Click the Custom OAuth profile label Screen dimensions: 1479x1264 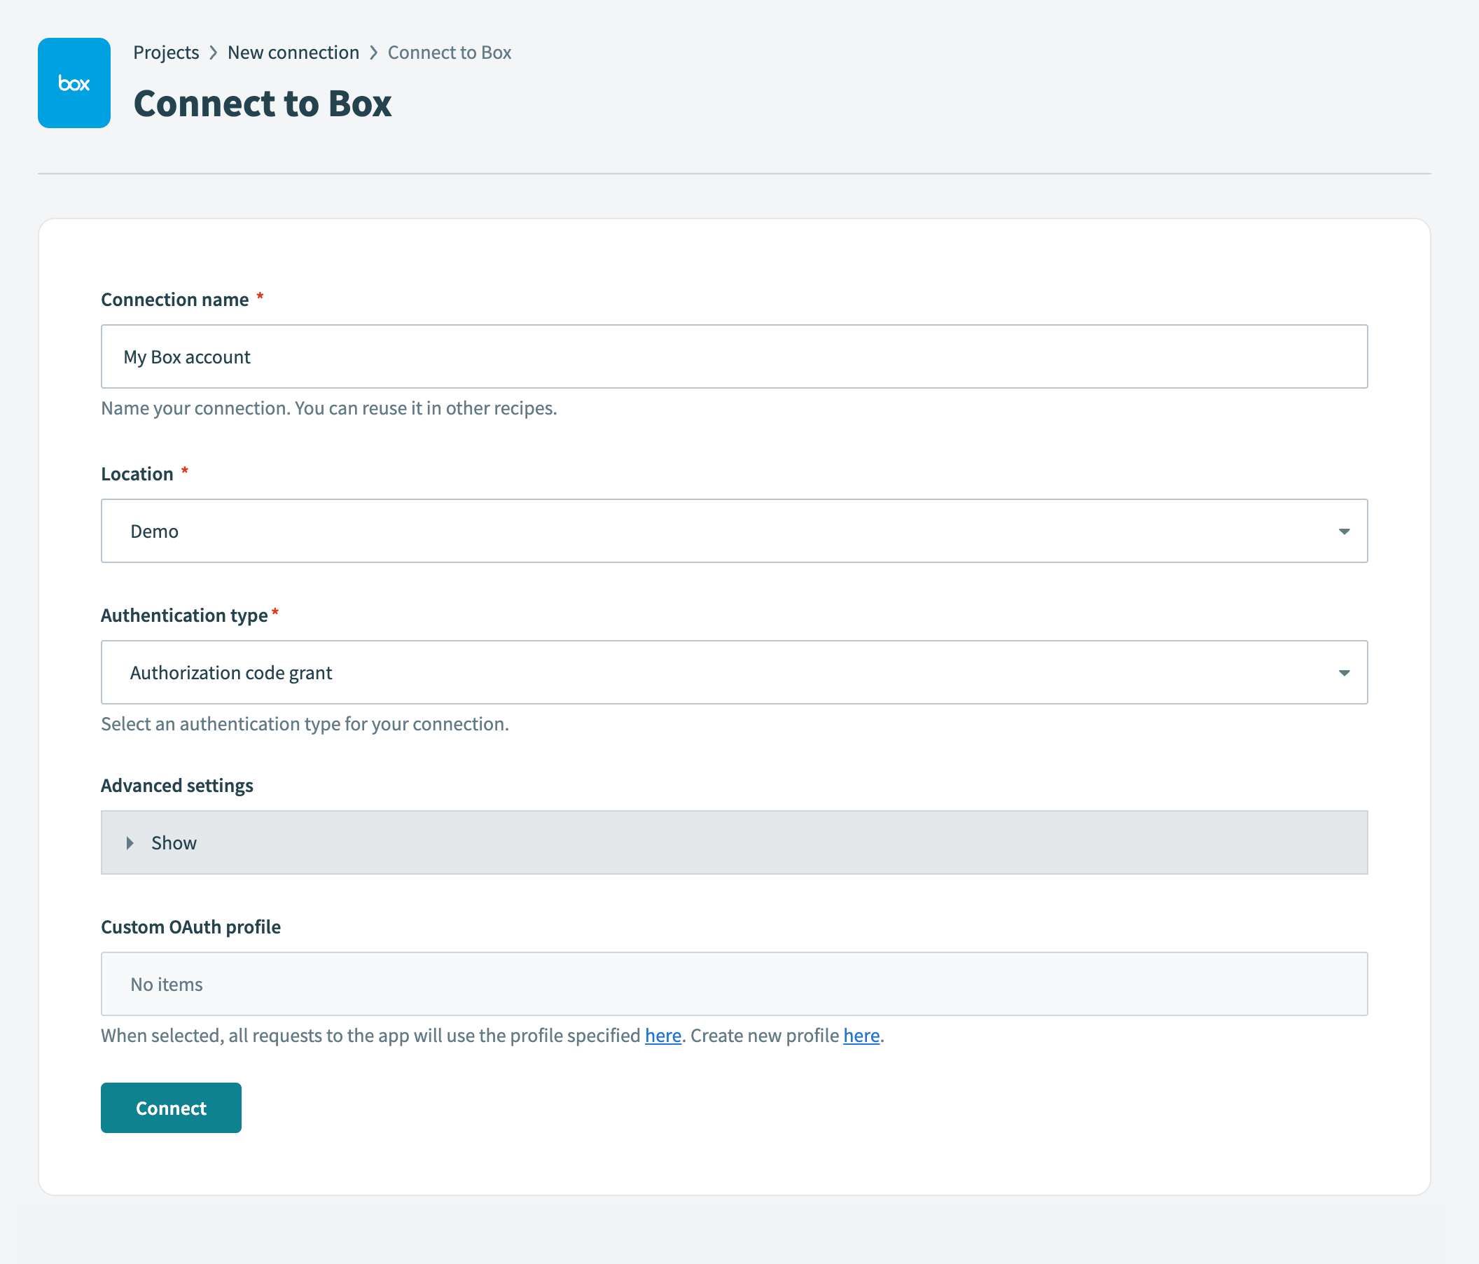tap(190, 926)
